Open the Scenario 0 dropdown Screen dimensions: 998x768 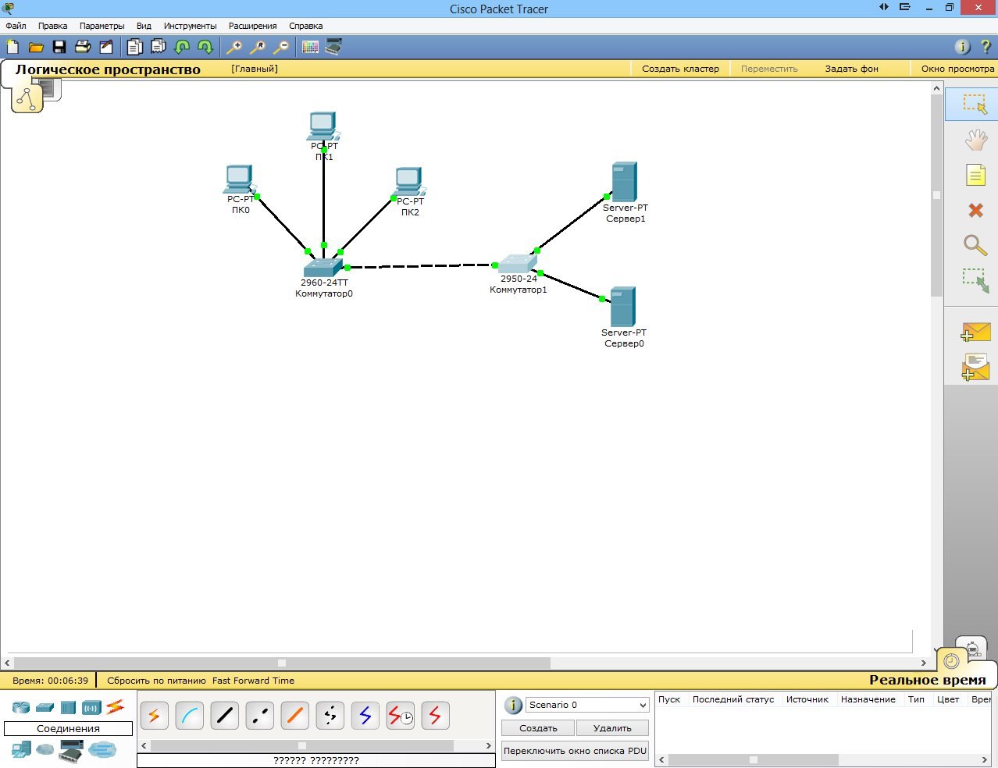(587, 705)
